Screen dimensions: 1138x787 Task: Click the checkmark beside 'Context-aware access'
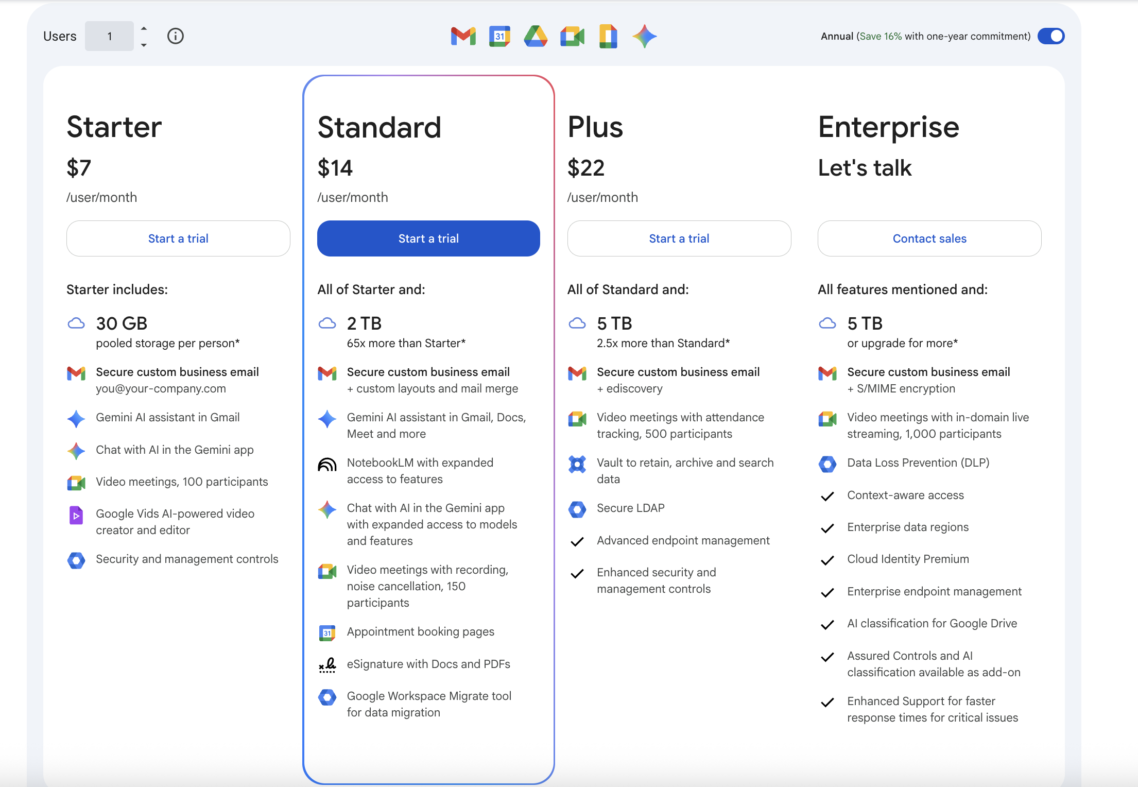click(x=827, y=496)
